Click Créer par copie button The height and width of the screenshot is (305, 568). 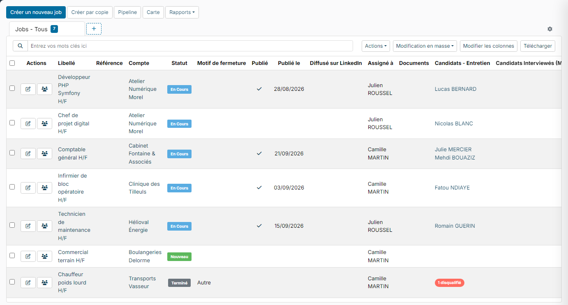pos(90,12)
